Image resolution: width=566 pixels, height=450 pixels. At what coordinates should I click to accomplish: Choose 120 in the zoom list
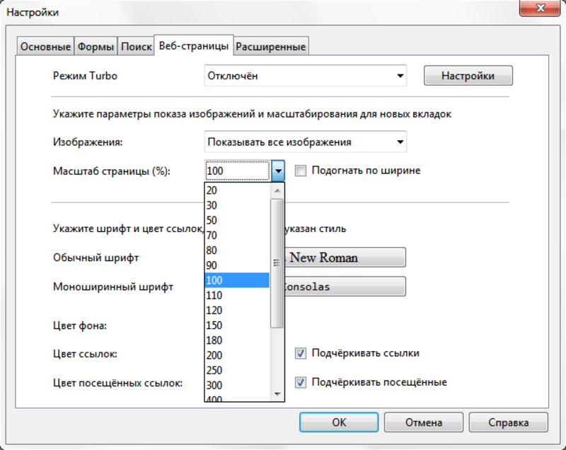pos(237,311)
